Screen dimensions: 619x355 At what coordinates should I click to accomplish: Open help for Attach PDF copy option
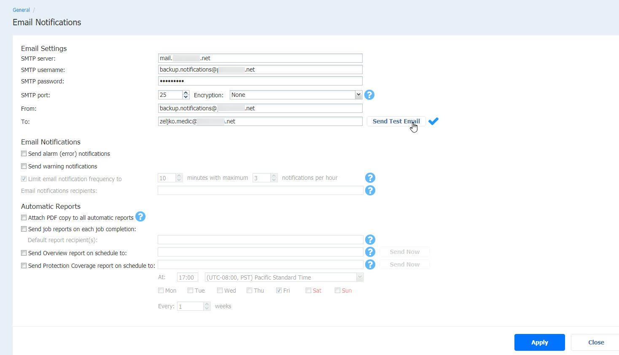(140, 216)
